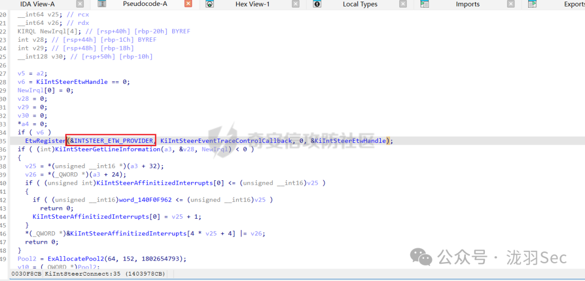The image size is (585, 281).
Task: Close the Hex View-1 tab
Action: coord(296,4)
